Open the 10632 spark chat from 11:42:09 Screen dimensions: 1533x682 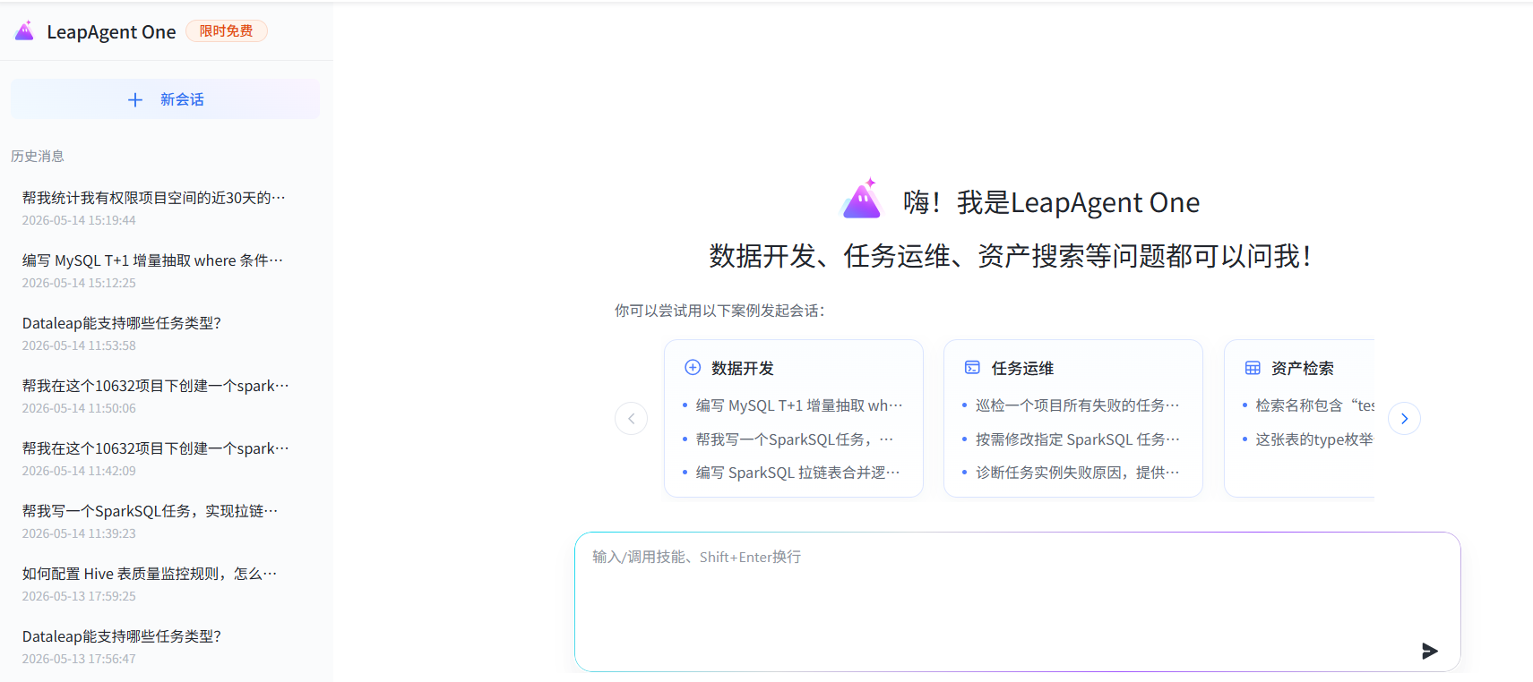(x=156, y=458)
